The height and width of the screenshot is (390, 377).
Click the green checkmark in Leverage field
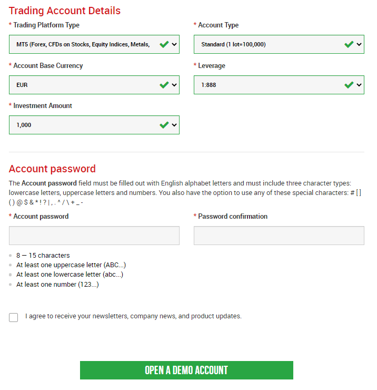coord(349,85)
